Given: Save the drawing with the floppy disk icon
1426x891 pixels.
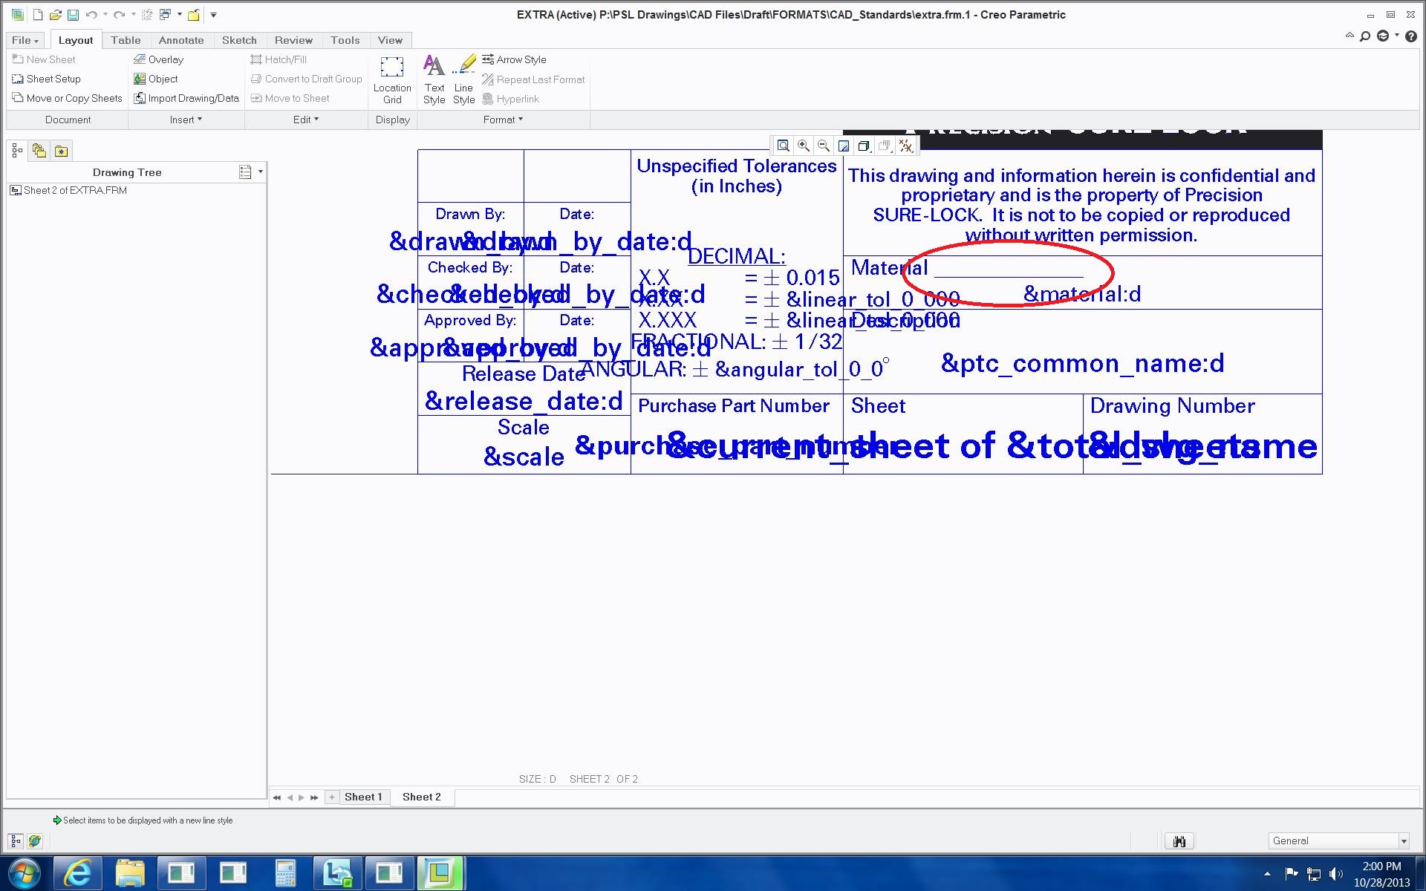Looking at the screenshot, I should click(x=73, y=15).
